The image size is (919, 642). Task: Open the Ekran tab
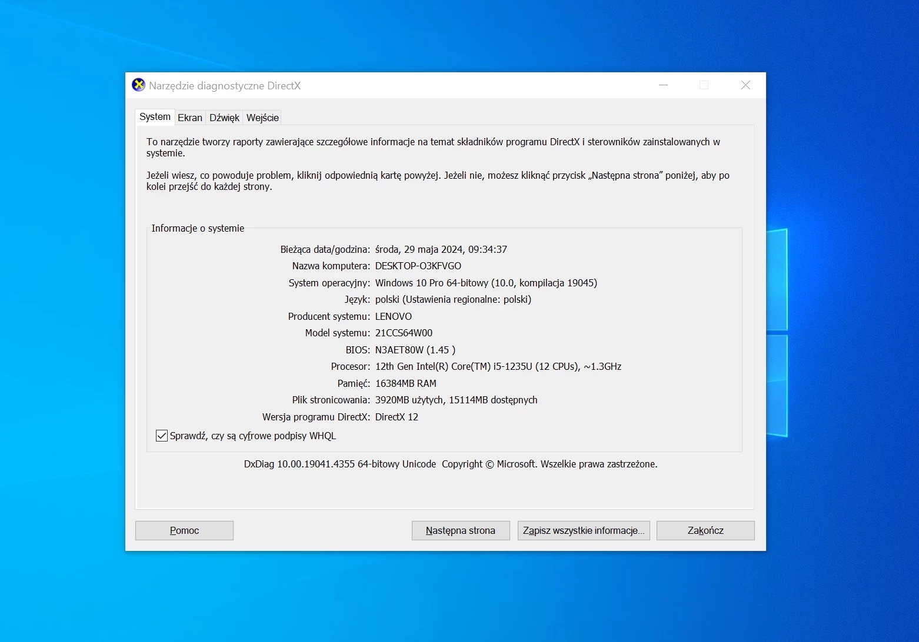tap(190, 118)
